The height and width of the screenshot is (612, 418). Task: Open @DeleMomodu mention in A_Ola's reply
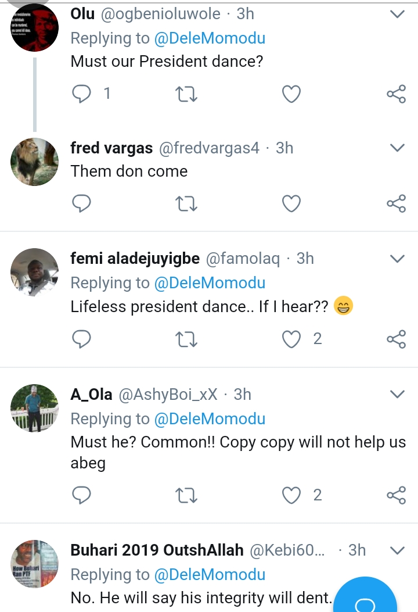tap(210, 418)
